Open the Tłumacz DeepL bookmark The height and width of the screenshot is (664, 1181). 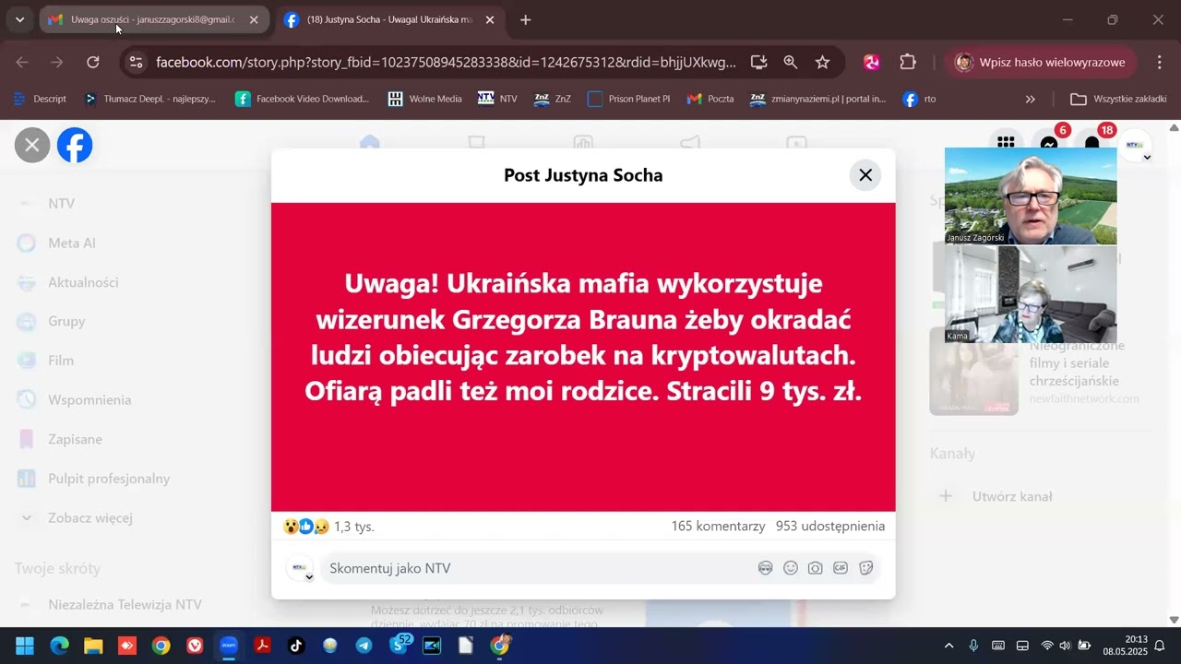click(150, 99)
